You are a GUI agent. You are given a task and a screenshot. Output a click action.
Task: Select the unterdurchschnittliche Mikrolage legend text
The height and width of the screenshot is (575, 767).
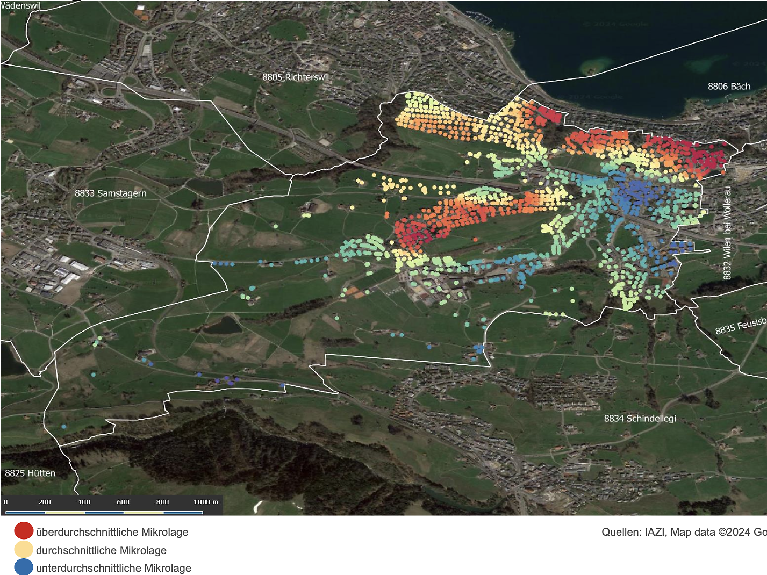coord(113,568)
